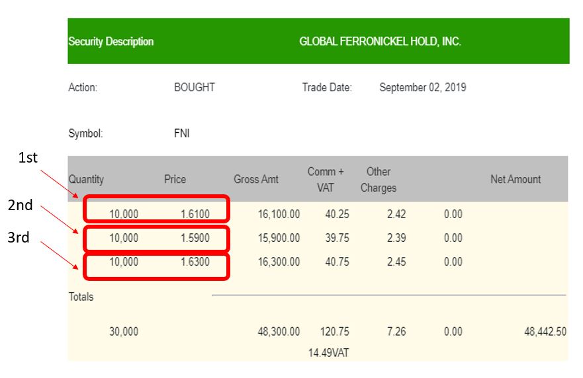Select 0.00 in the totals row
The image size is (583, 378).
(x=453, y=331)
